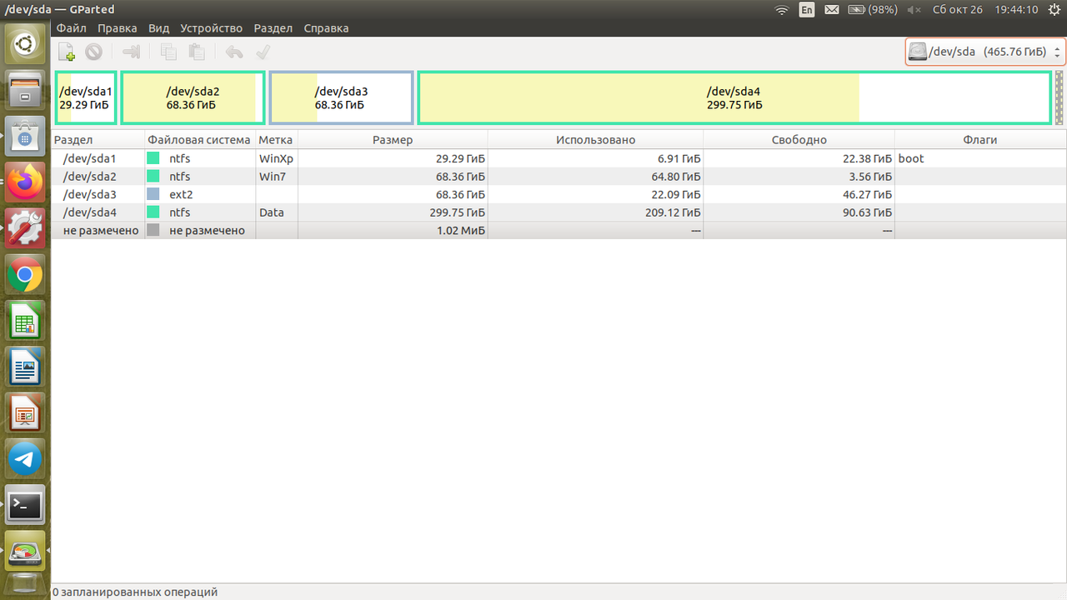Click the Undo last operation icon
Viewport: 1067px width, 600px height.
click(234, 52)
